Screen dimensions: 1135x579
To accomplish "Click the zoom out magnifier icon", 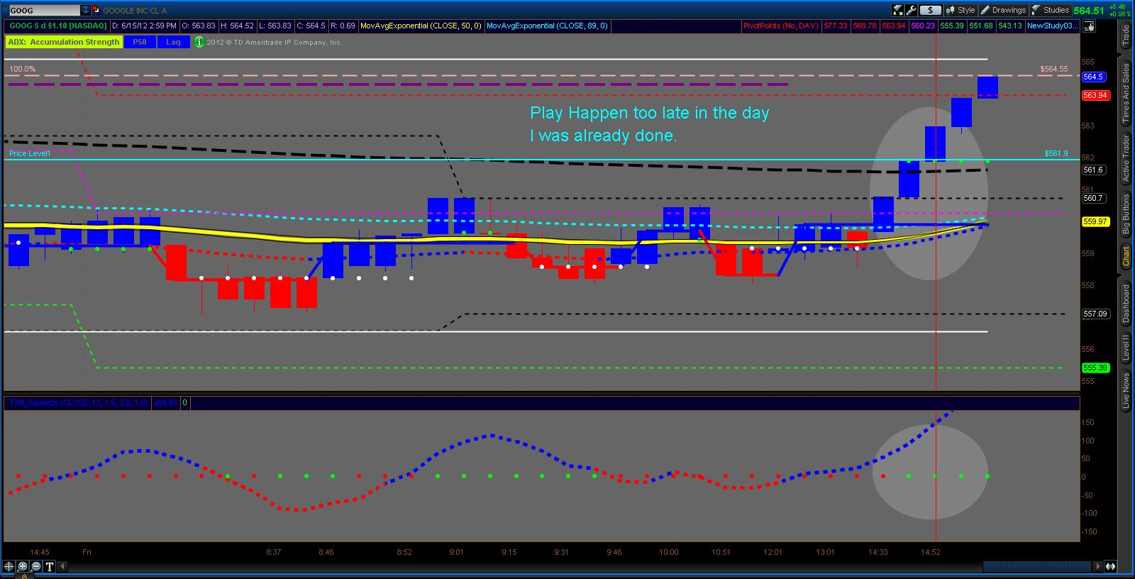I will click(36, 566).
